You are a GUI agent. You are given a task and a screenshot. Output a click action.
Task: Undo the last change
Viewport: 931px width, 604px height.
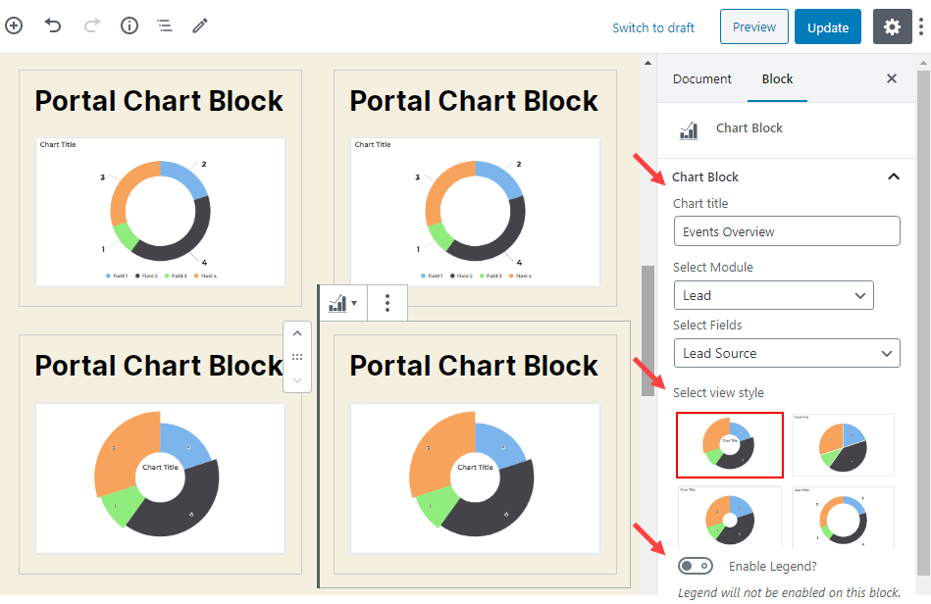[x=53, y=26]
